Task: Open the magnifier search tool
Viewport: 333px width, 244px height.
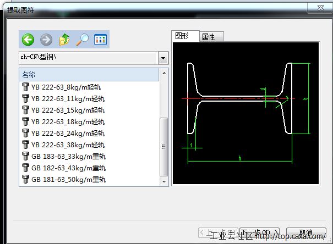Action: (82, 40)
